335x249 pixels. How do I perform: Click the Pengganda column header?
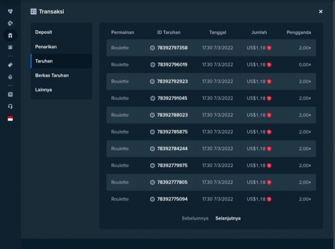[299, 32]
